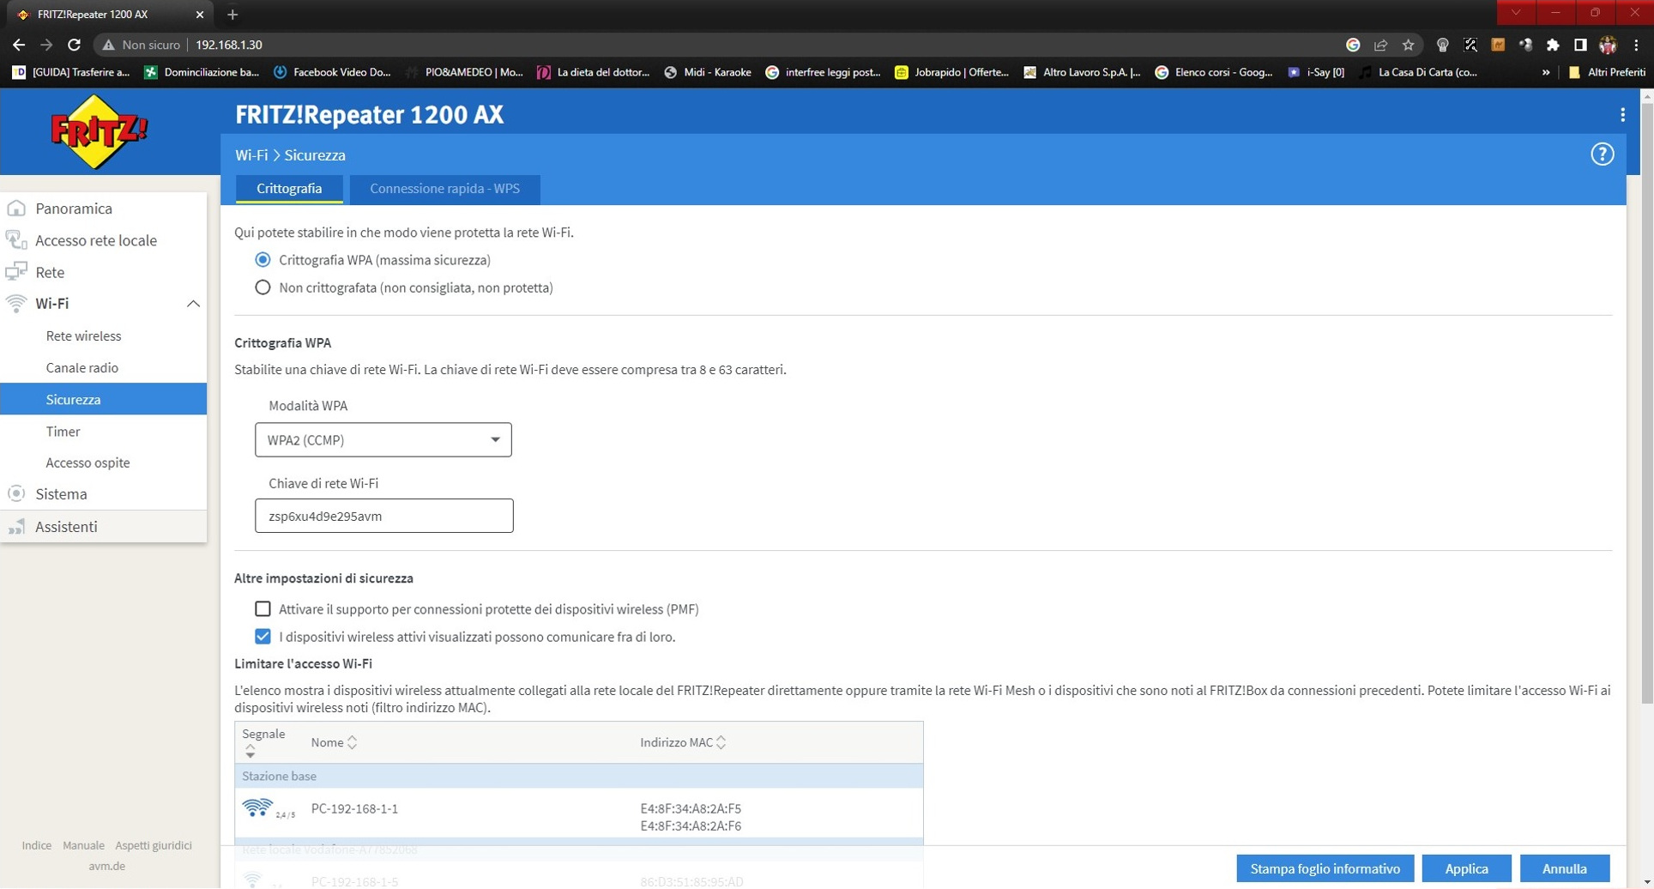Open the avm.de footer link

point(106,866)
